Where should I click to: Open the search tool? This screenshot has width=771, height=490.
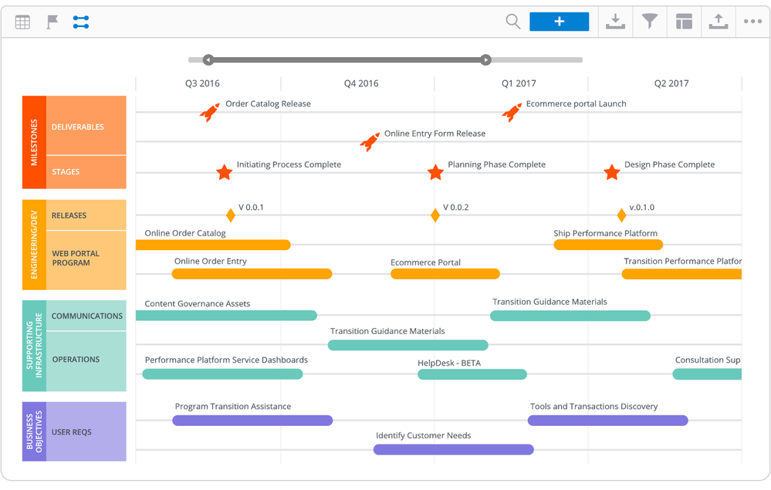[512, 22]
